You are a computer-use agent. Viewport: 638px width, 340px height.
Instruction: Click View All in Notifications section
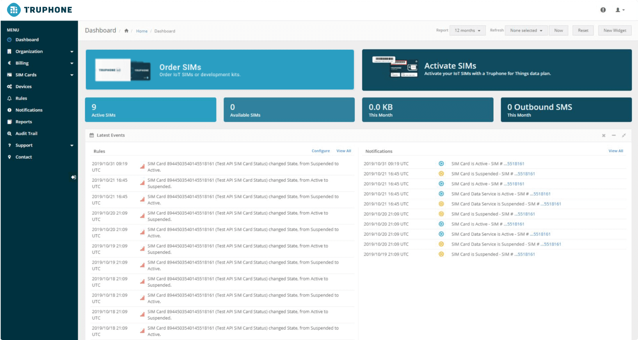coord(616,151)
